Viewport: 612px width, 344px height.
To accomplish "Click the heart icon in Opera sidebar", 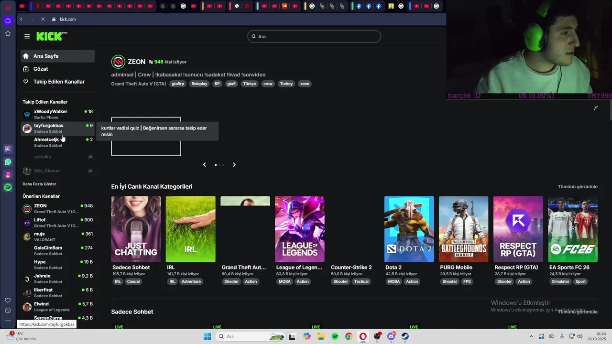I will pyautogui.click(x=8, y=300).
